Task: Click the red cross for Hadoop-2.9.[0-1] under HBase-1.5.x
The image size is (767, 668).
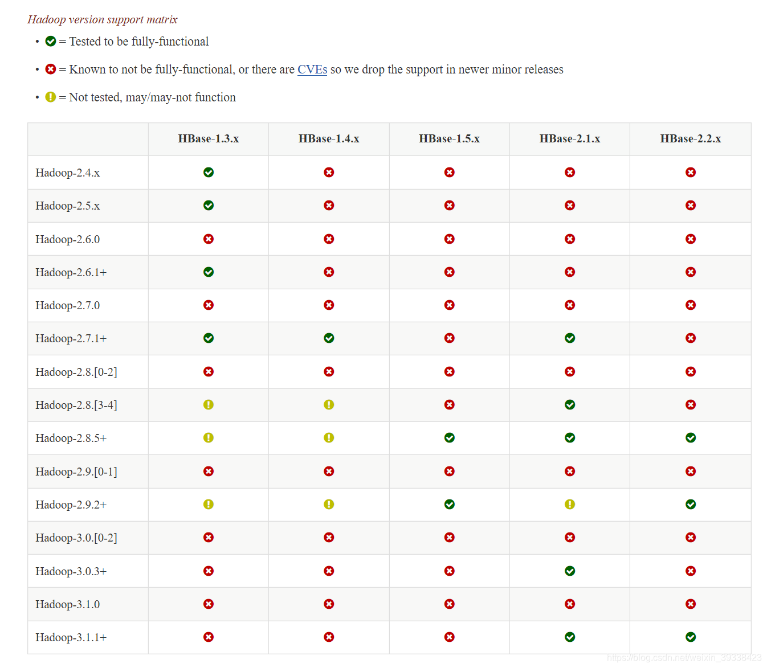Action: 450,471
